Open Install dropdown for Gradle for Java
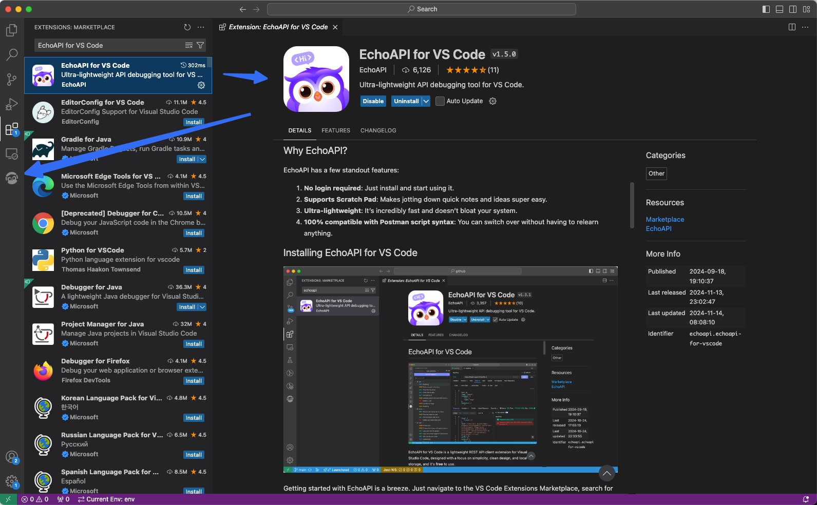The width and height of the screenshot is (817, 505). tap(202, 159)
